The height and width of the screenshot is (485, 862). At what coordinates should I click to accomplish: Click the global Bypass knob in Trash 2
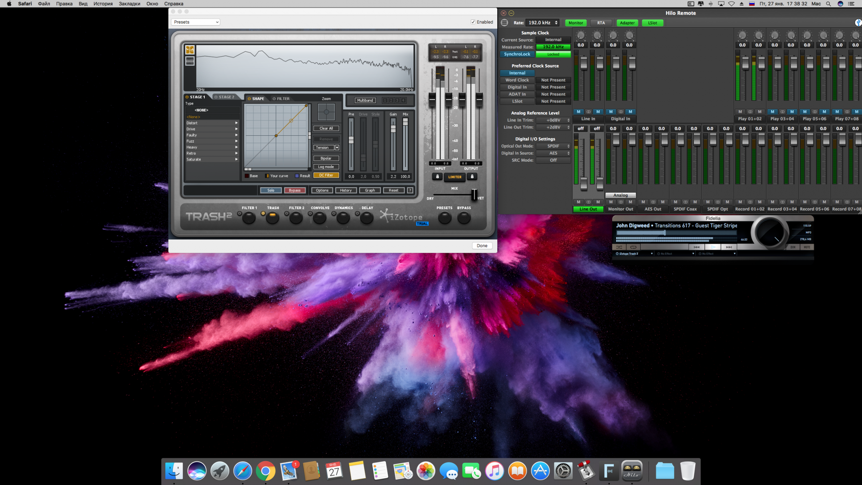pos(464,218)
